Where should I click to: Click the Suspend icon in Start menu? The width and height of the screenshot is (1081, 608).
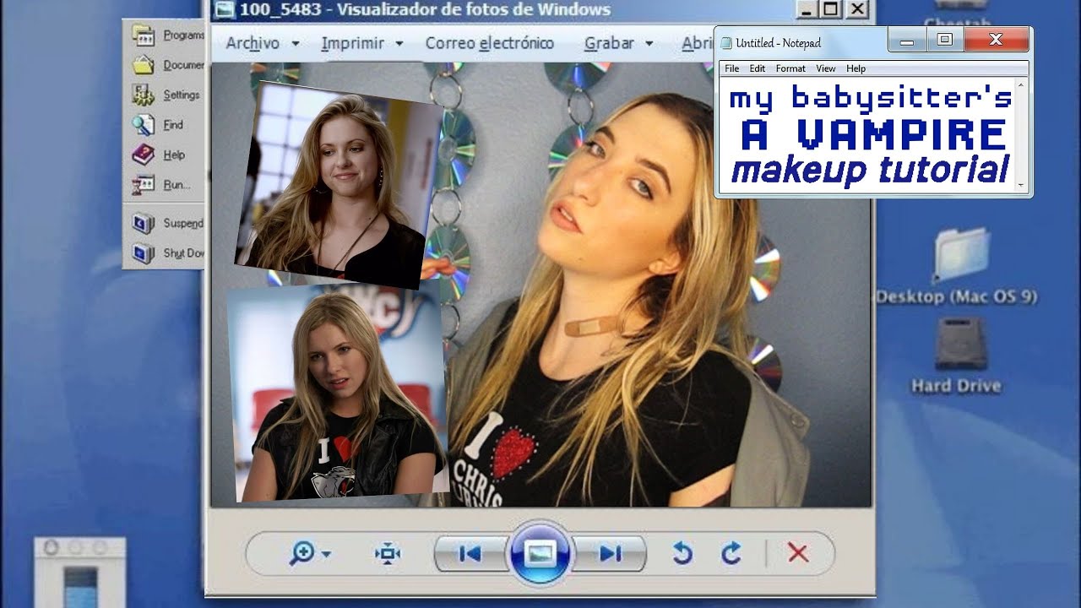(x=144, y=224)
